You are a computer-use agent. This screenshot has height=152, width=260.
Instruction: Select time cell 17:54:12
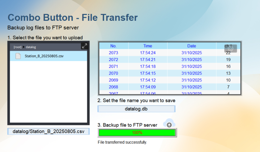coord(148,80)
